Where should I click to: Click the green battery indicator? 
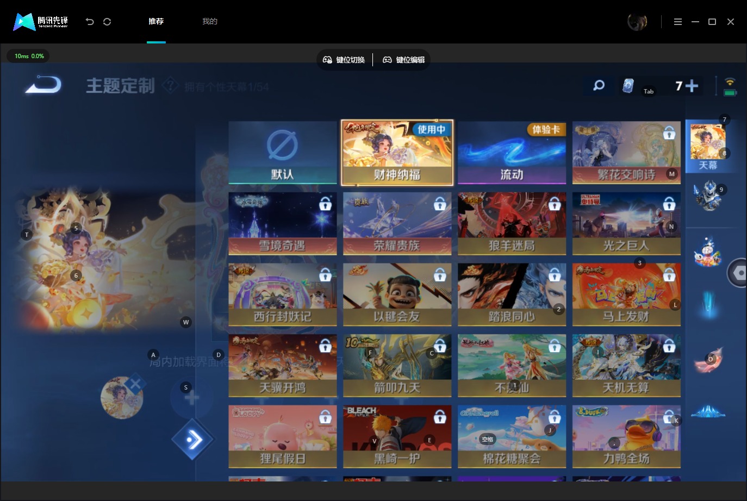pos(730,93)
